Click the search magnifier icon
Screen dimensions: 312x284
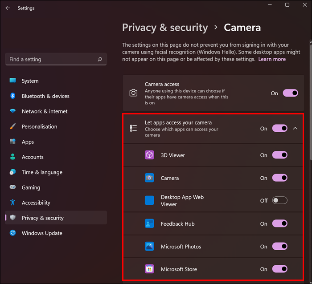[99, 59]
